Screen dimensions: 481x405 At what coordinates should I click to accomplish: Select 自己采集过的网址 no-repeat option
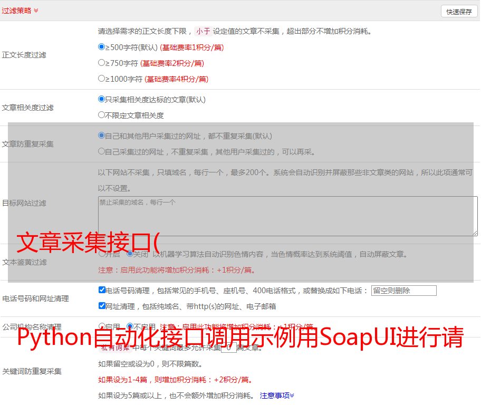point(102,151)
